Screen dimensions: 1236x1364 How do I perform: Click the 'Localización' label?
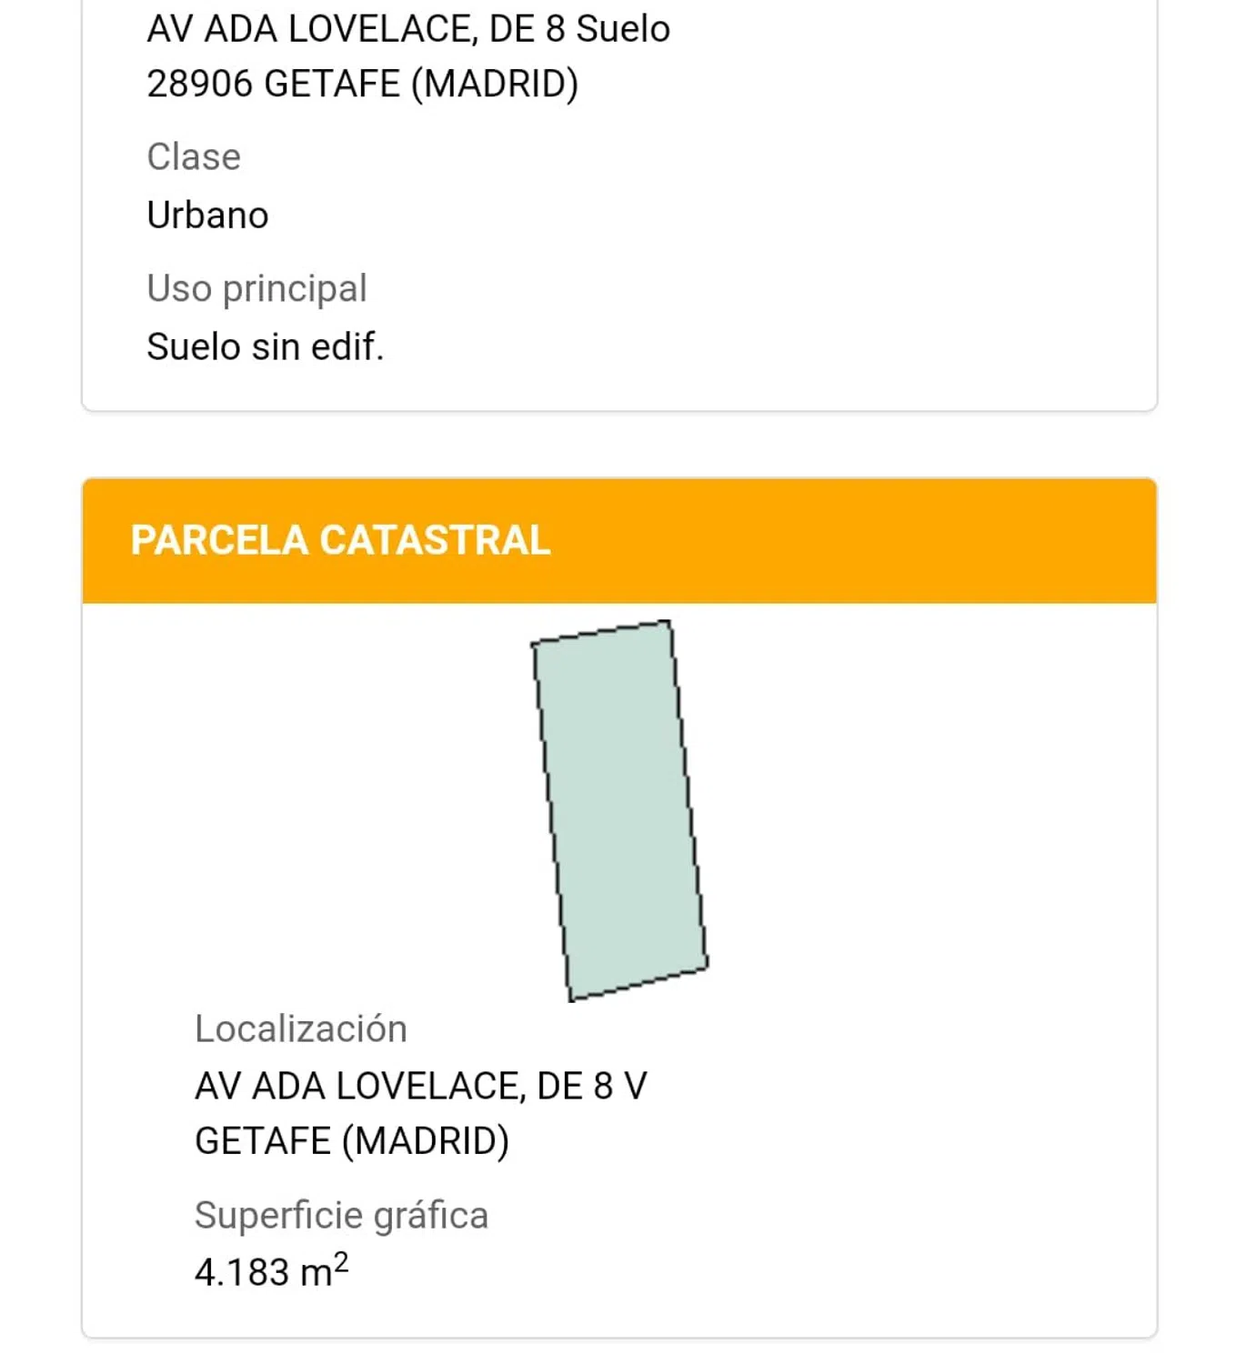pyautogui.click(x=300, y=1028)
